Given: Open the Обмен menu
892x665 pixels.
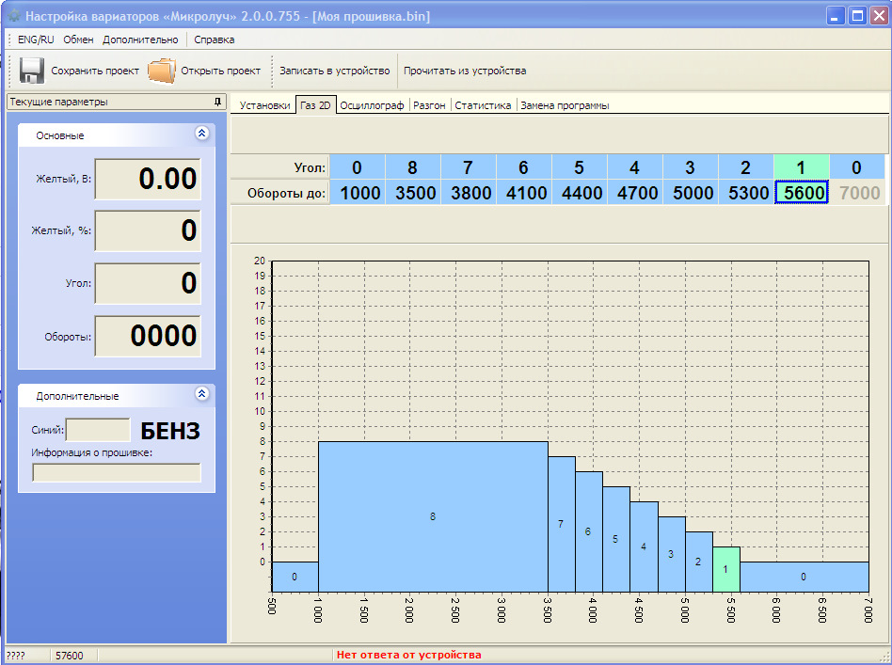Looking at the screenshot, I should 78,40.
